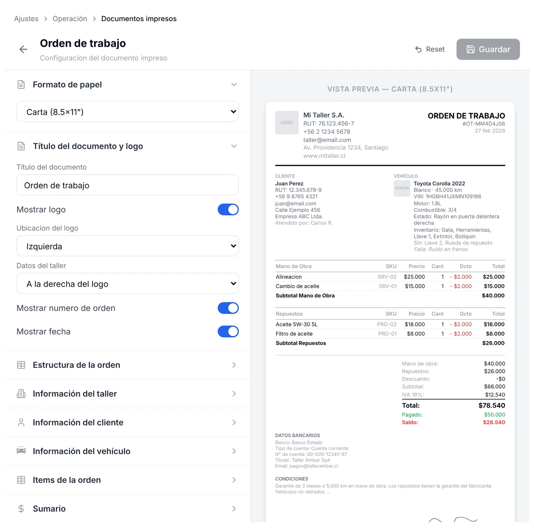
Task: Click the Saldo amount $28.540
Action: [494, 422]
